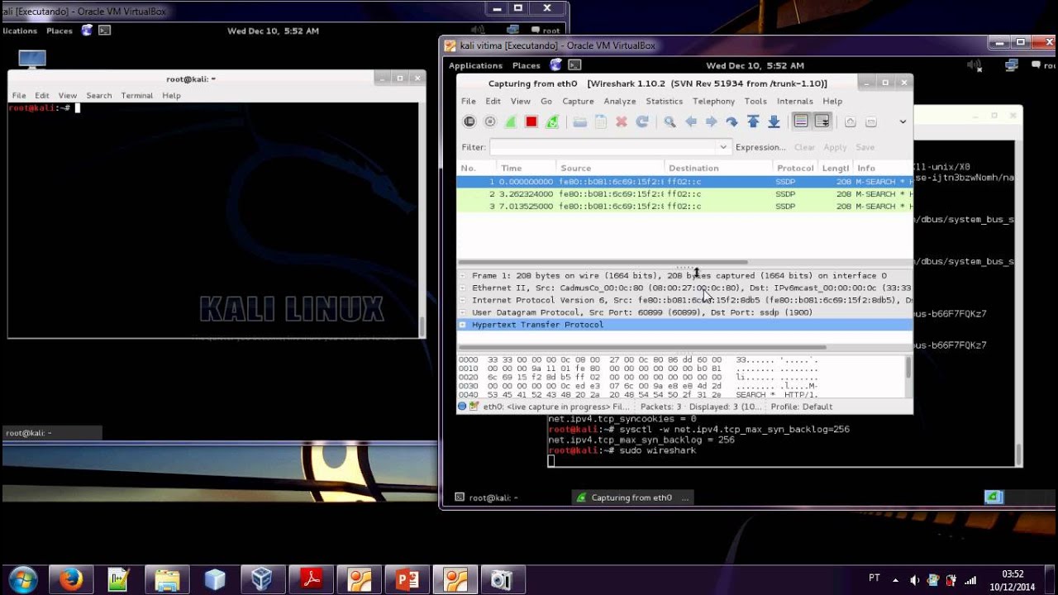Go to the last packet
The width and height of the screenshot is (1058, 595).
pos(774,122)
